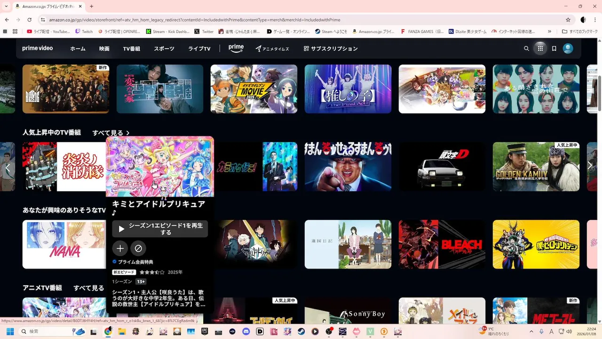Open アニメタイムズ channel link
602x339 pixels.
click(x=272, y=48)
